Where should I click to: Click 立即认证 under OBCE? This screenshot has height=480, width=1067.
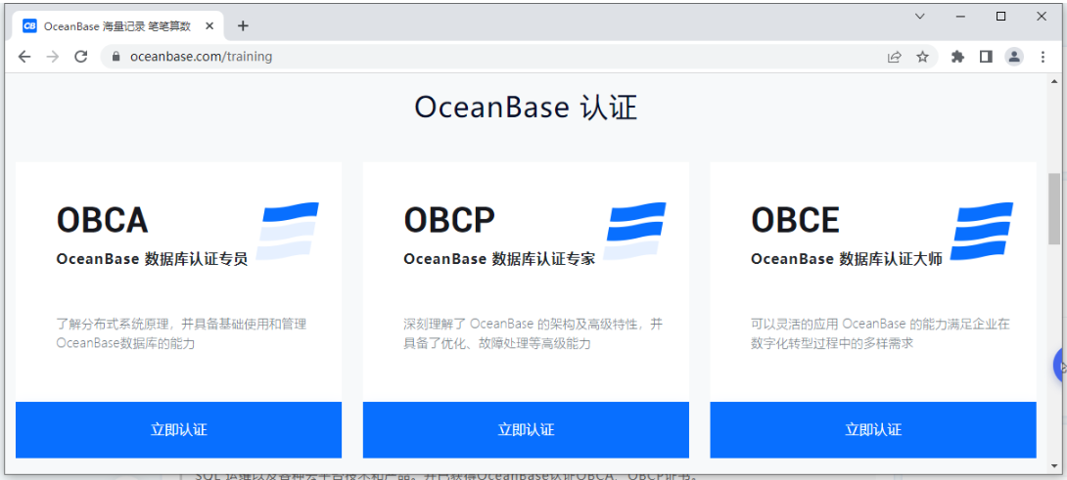coord(873,430)
